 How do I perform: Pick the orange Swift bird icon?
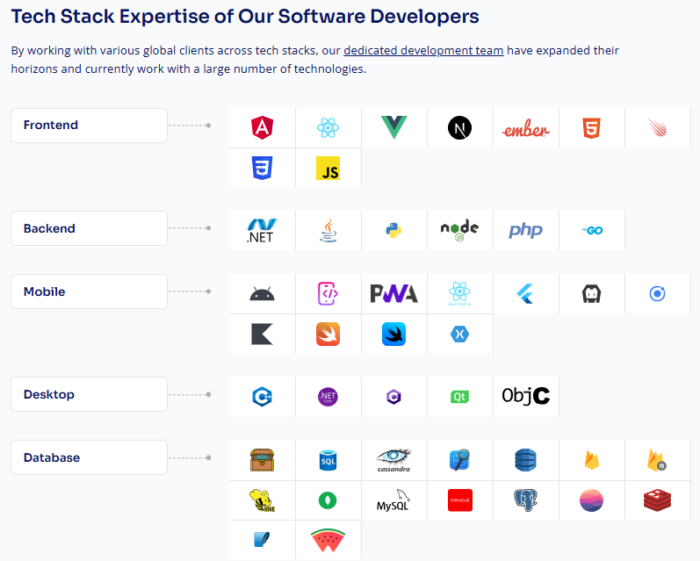(328, 334)
